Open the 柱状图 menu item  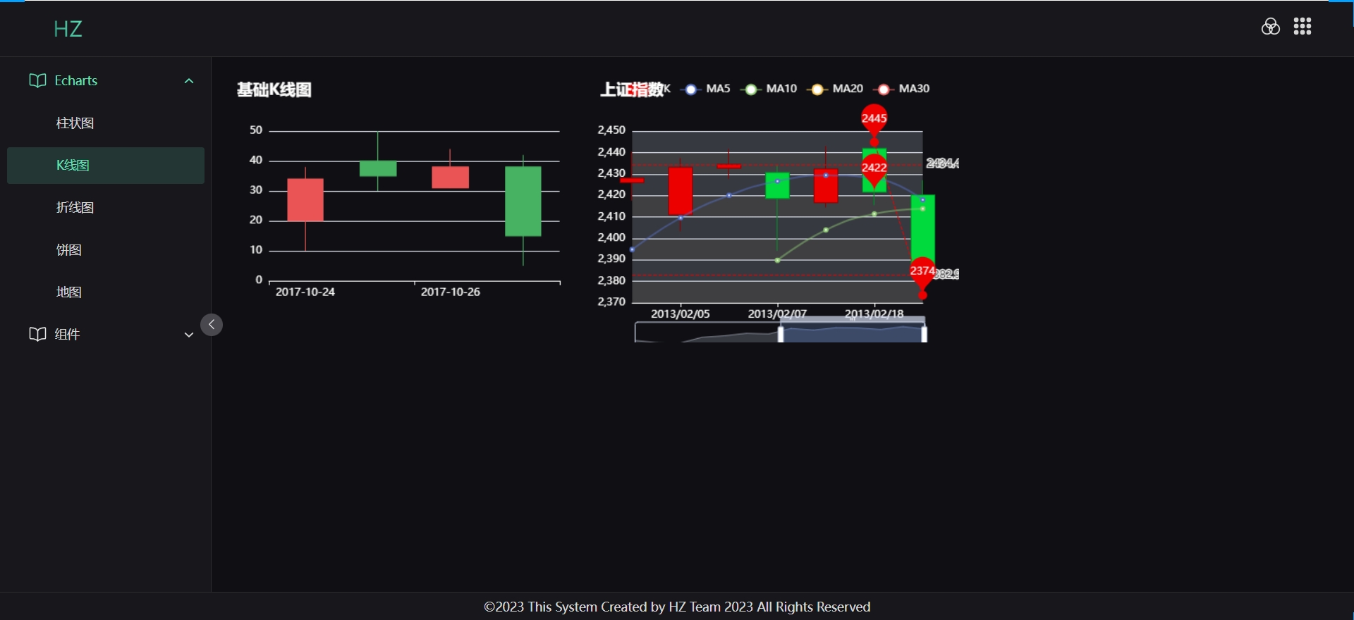[75, 123]
